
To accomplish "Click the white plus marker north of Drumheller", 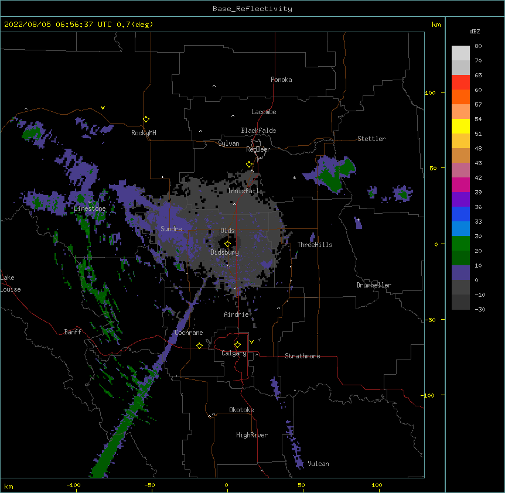I will click(359, 220).
